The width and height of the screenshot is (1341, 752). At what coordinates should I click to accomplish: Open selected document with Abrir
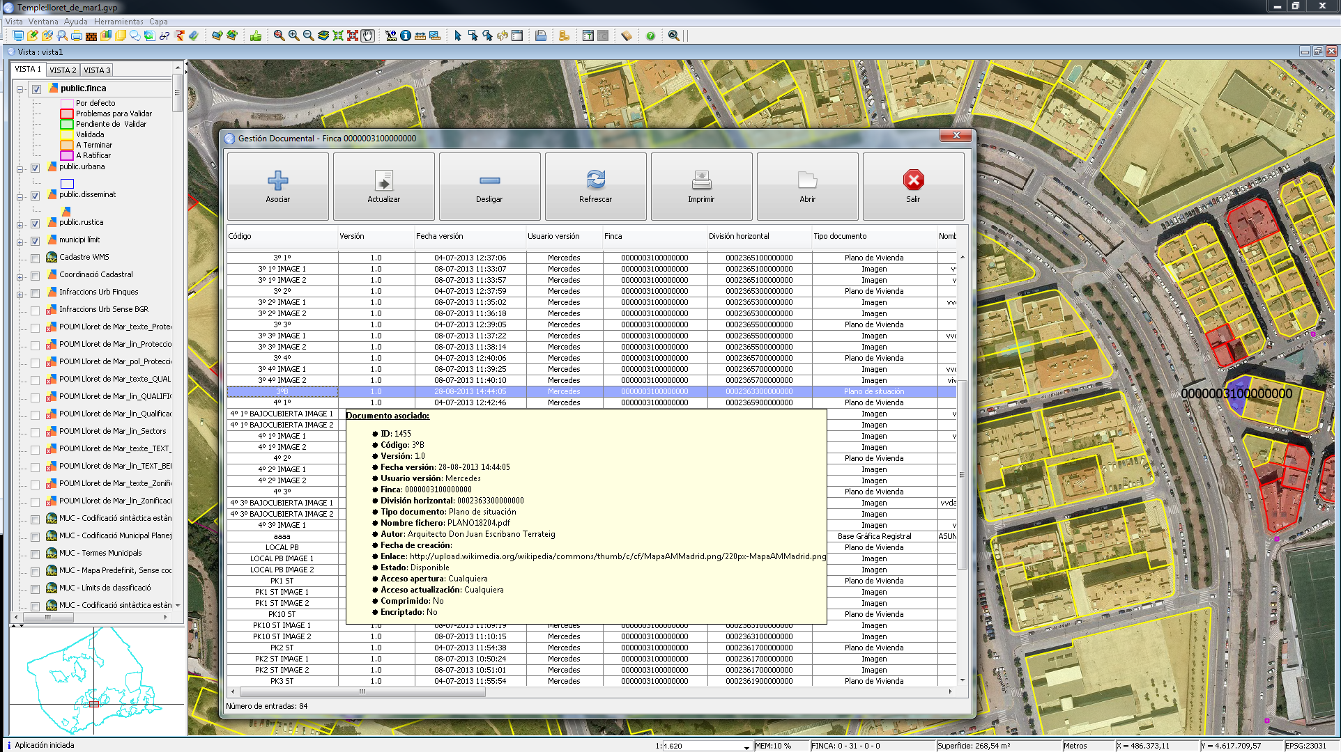[x=807, y=187]
